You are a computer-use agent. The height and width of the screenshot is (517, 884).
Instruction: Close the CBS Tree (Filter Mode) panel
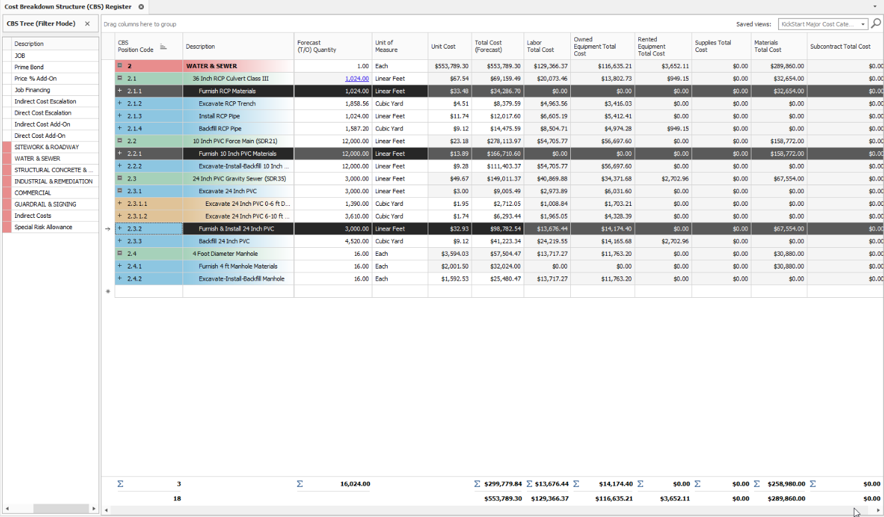[x=87, y=24]
